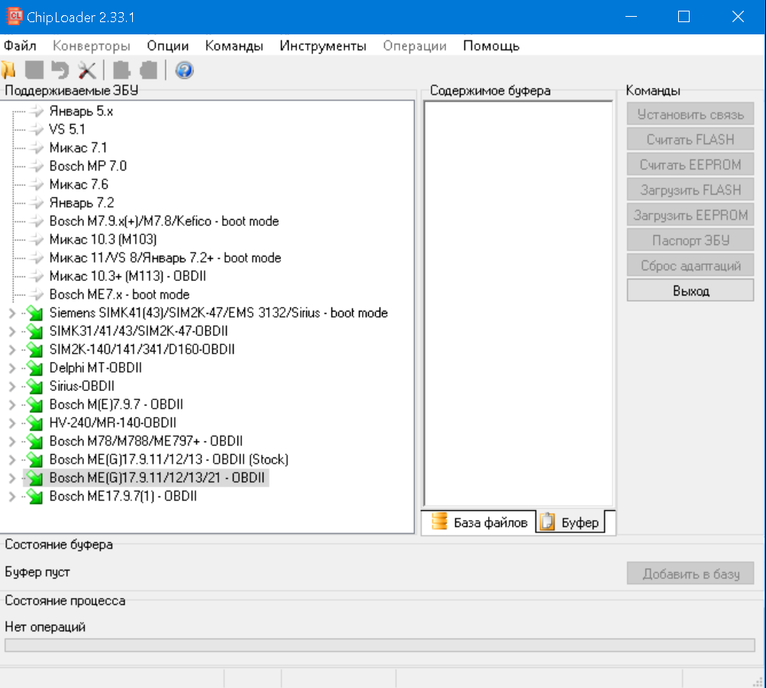Expand the Bosch ME(G)17.9.11/12/13 (Stock) node
Image resolution: width=766 pixels, height=688 pixels.
click(x=11, y=460)
